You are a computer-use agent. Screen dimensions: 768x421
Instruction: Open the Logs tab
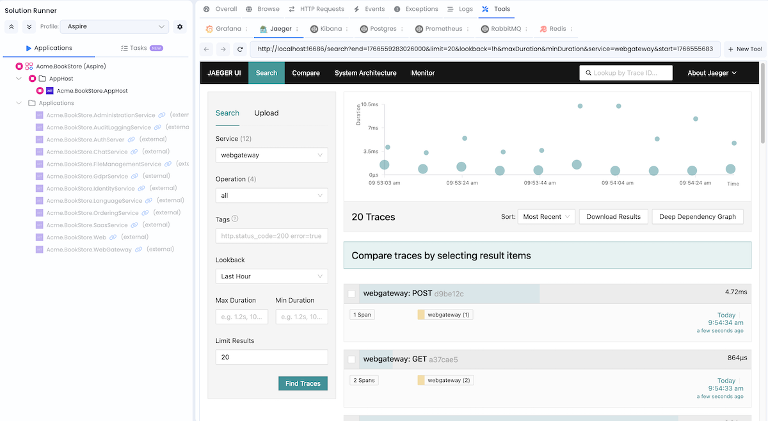(460, 9)
